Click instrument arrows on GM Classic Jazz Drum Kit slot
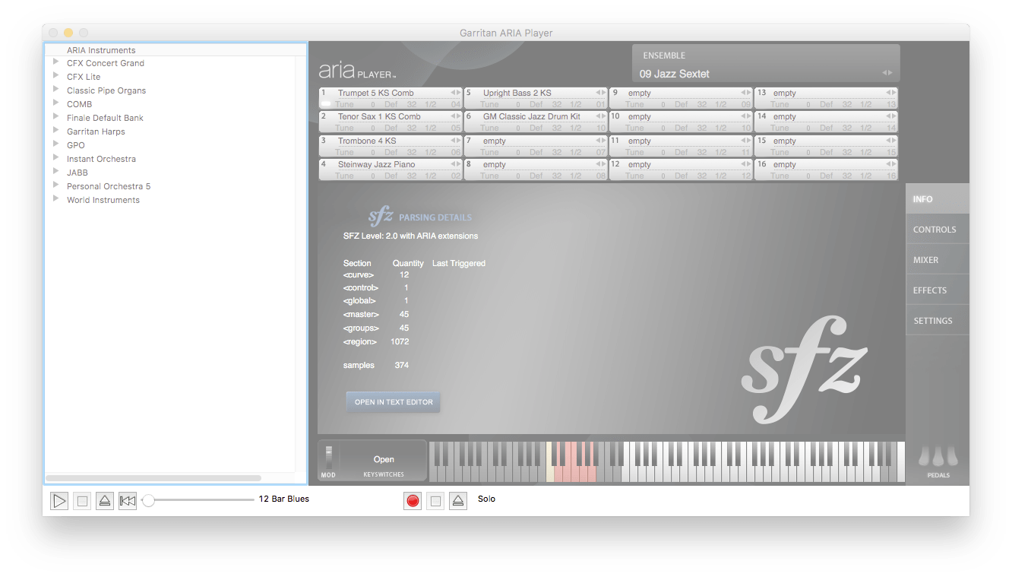1012x577 pixels. [600, 116]
